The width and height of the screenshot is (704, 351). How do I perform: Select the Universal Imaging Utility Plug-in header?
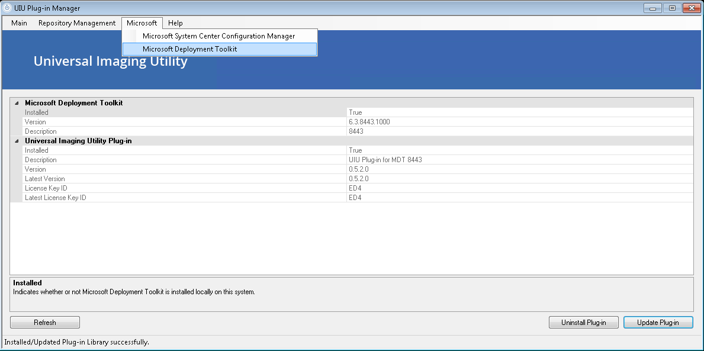[x=78, y=141]
